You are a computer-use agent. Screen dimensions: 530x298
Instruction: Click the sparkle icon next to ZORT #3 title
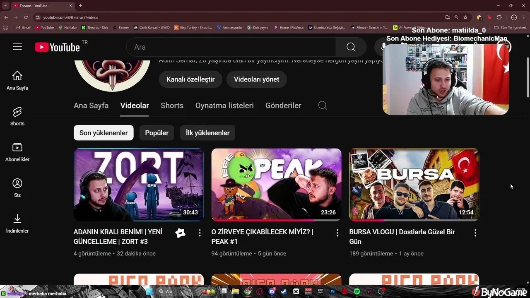(x=180, y=233)
